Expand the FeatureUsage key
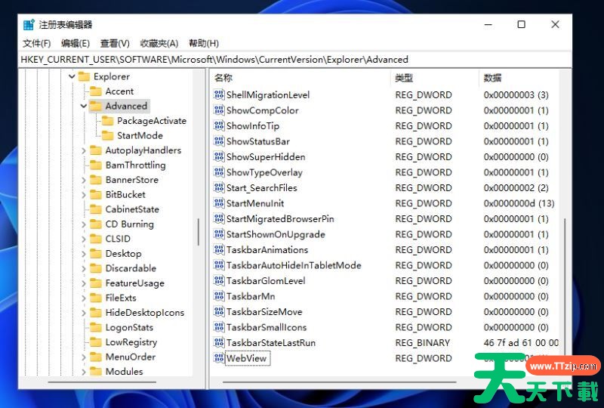Screen dimensions: 604x408 tap(84, 283)
